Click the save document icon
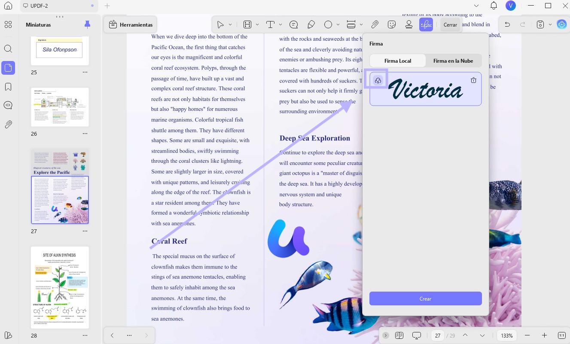 [541, 24]
